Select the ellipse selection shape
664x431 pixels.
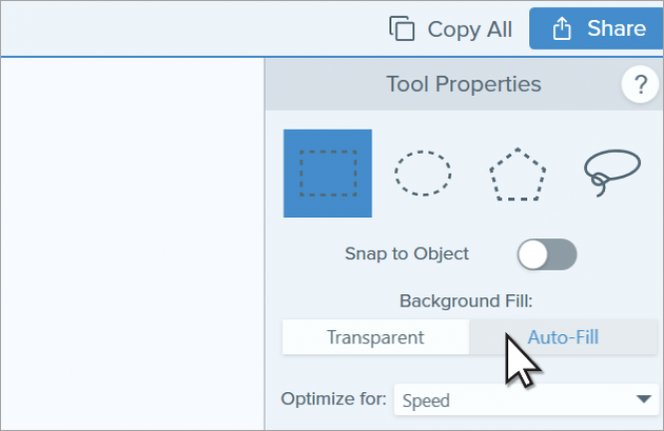[x=422, y=173]
